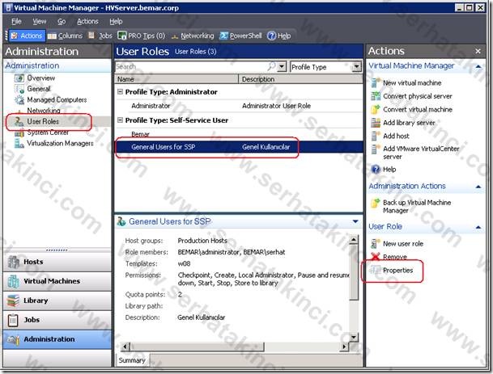Open the Help menu
Screen dimensions: 493x374
click(x=116, y=21)
